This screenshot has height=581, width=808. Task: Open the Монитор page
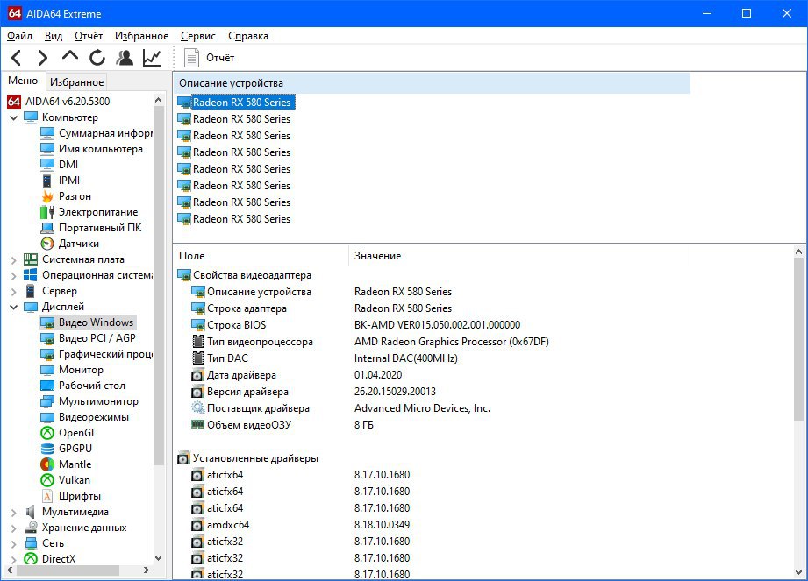click(72, 370)
